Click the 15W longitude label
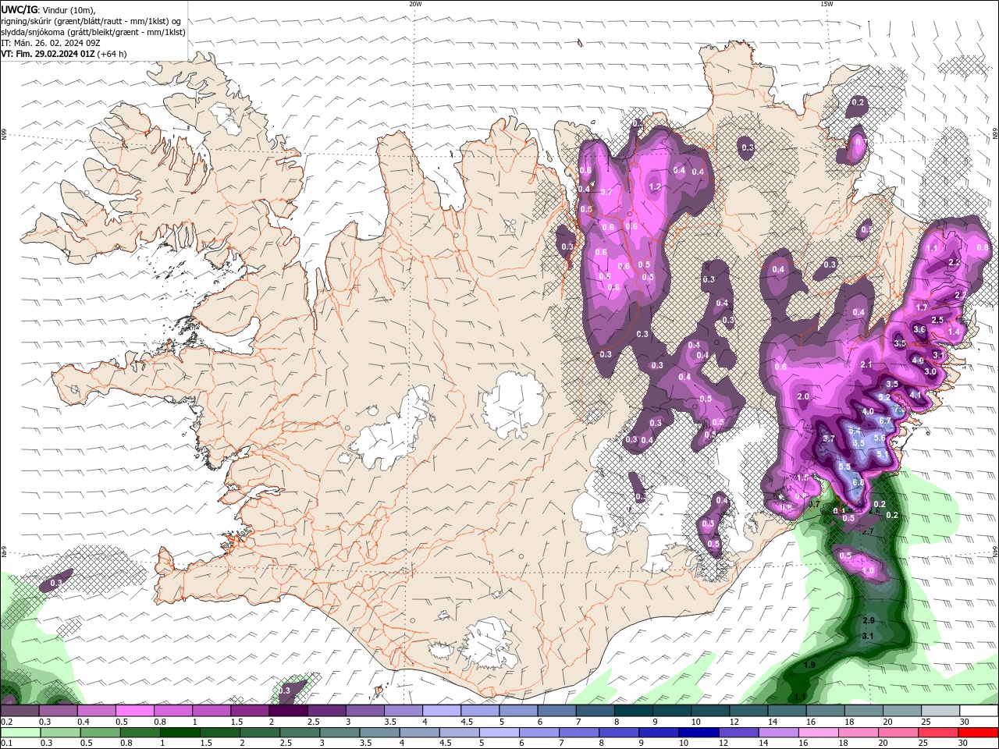999x749 pixels. point(827,4)
